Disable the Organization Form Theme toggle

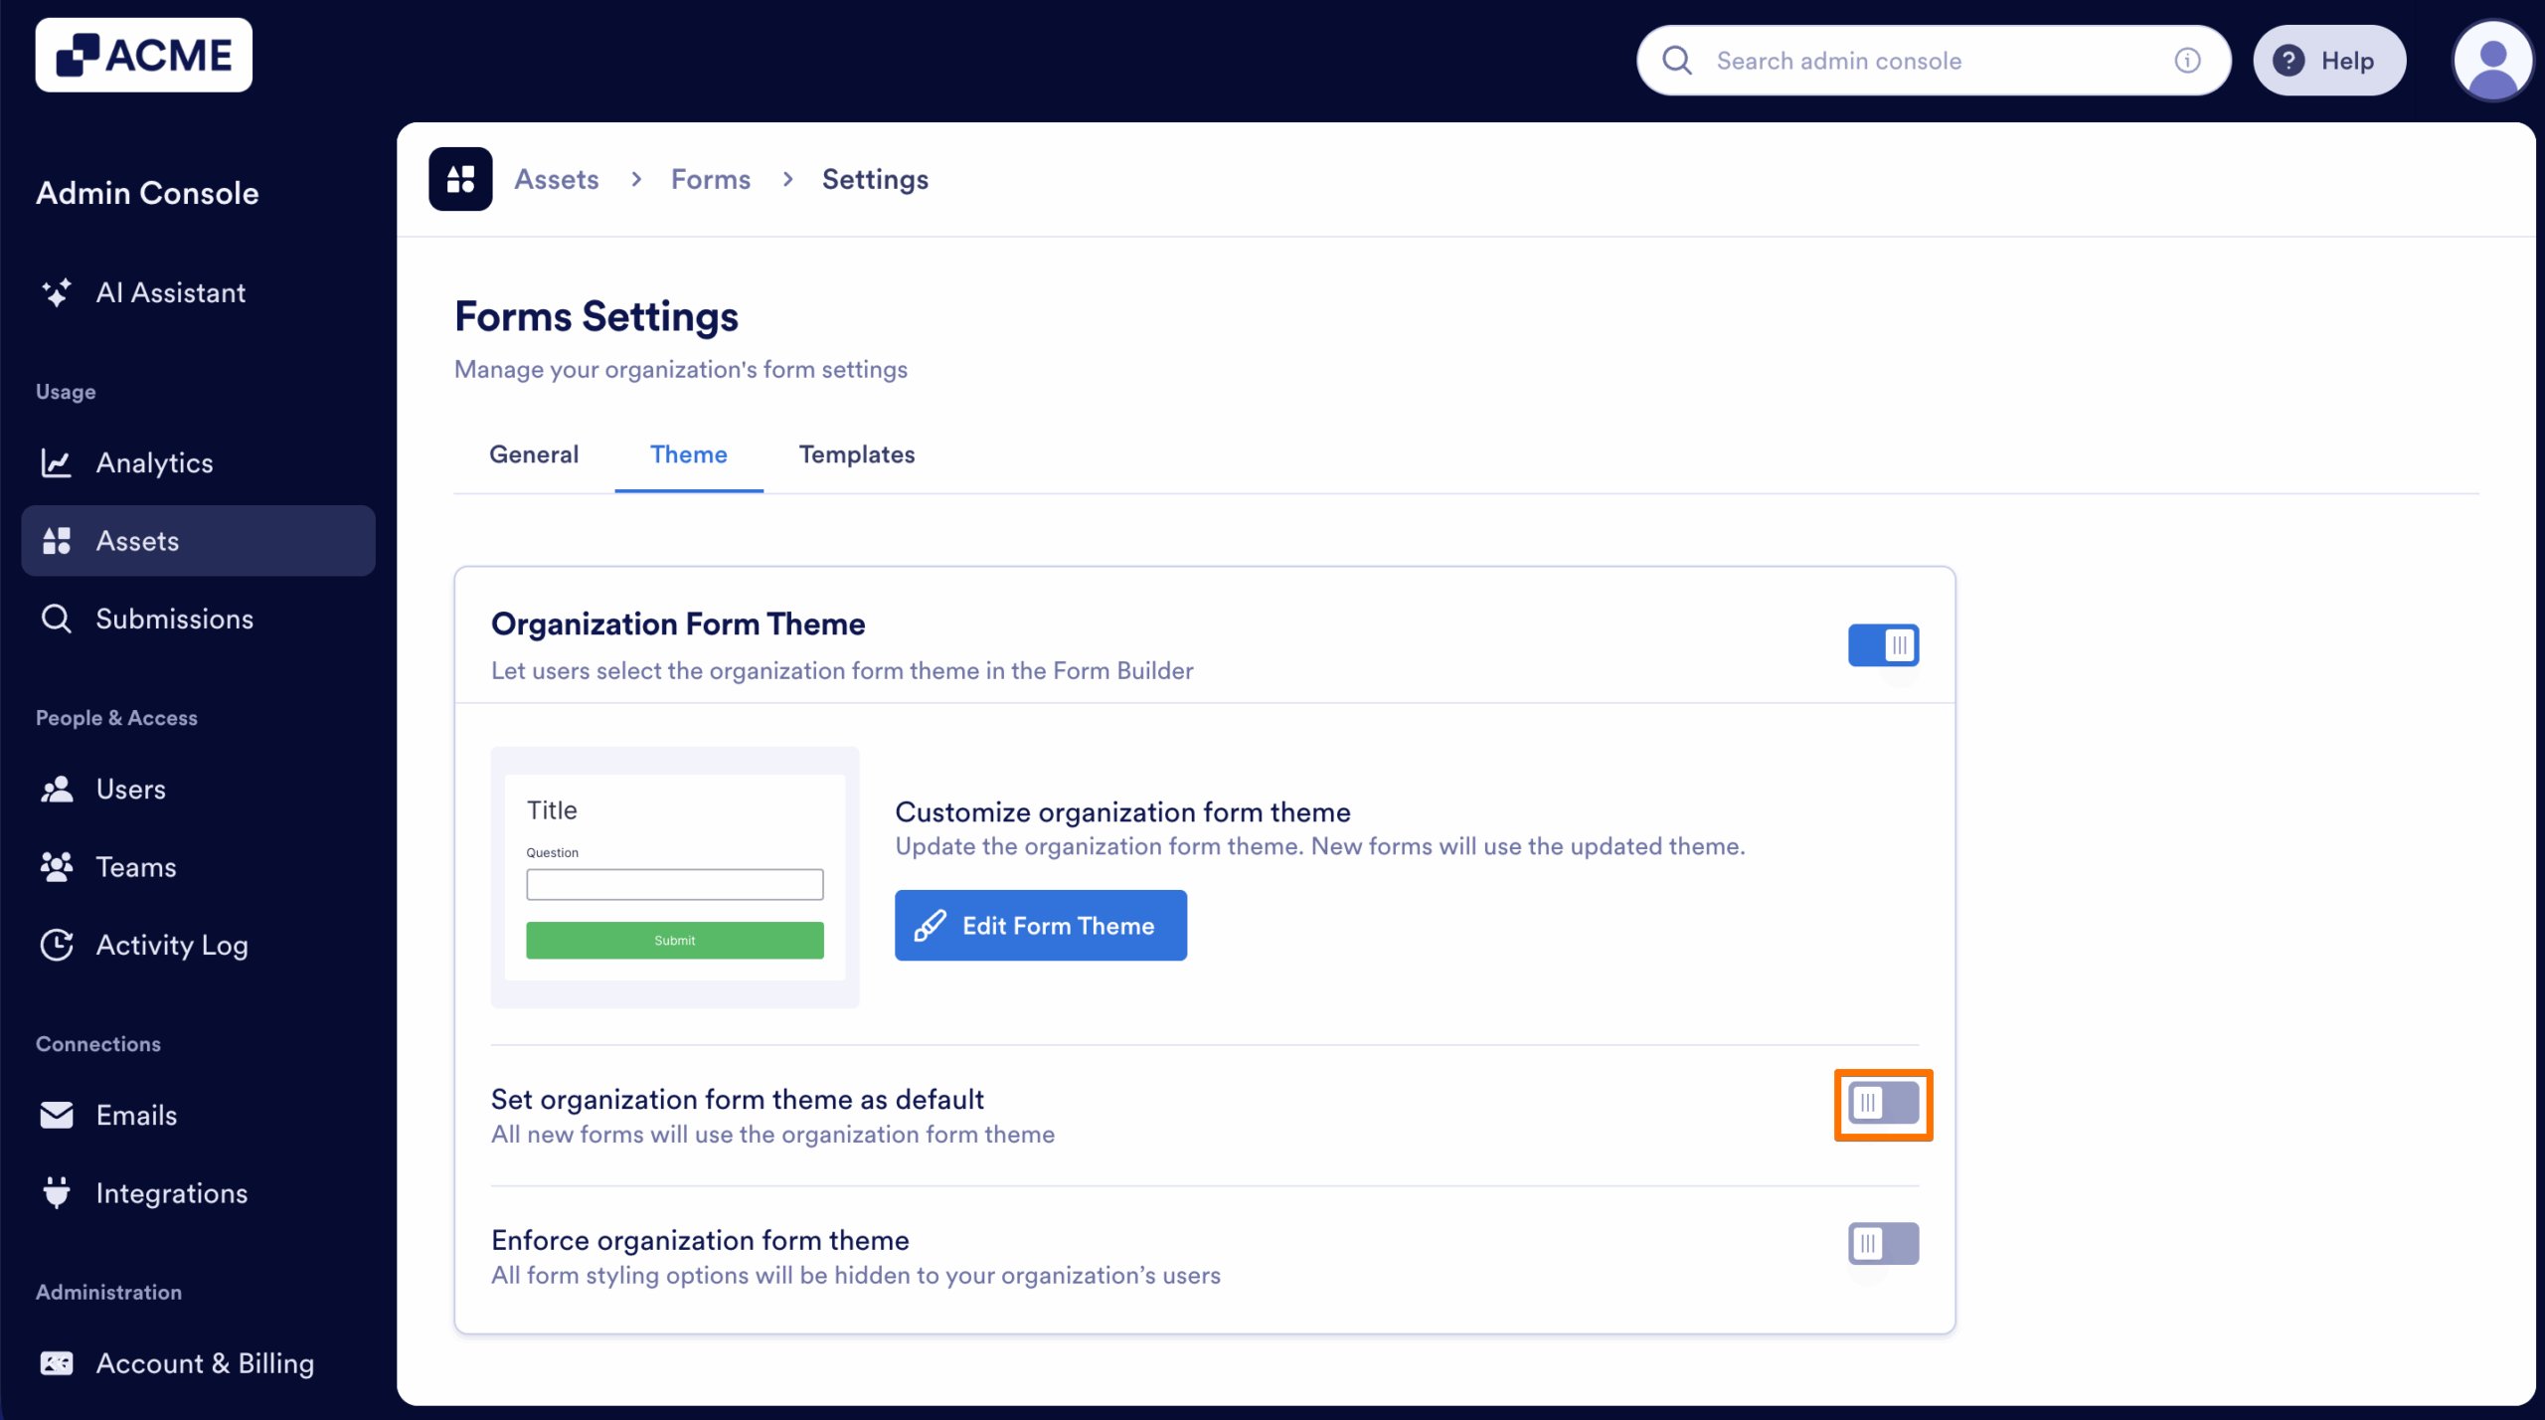1883,644
